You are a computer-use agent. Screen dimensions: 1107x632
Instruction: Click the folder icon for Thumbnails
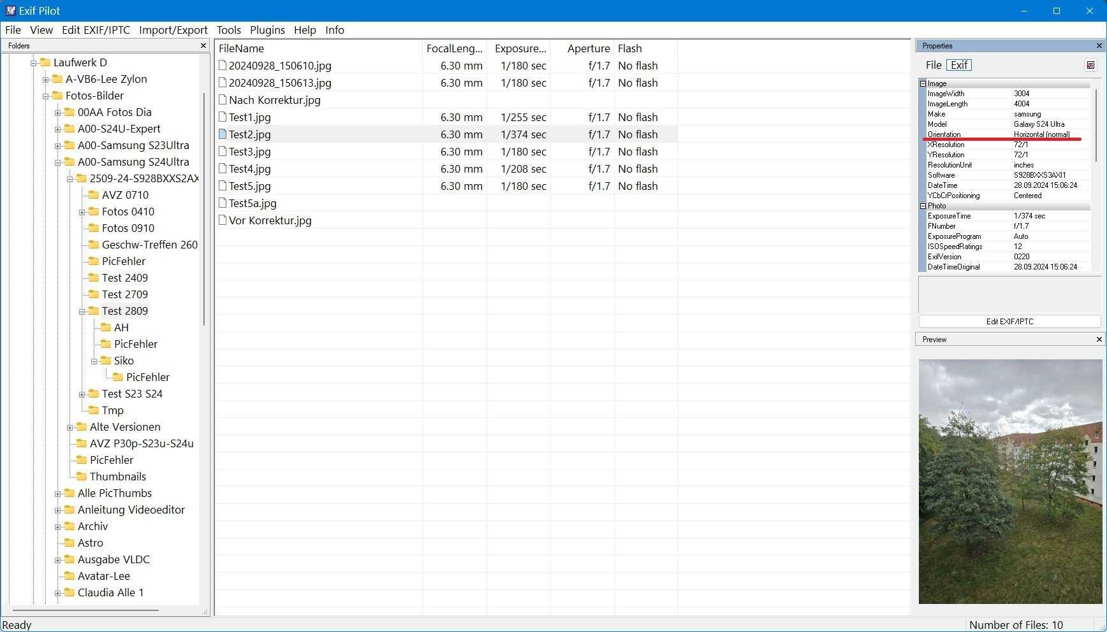[x=82, y=477]
